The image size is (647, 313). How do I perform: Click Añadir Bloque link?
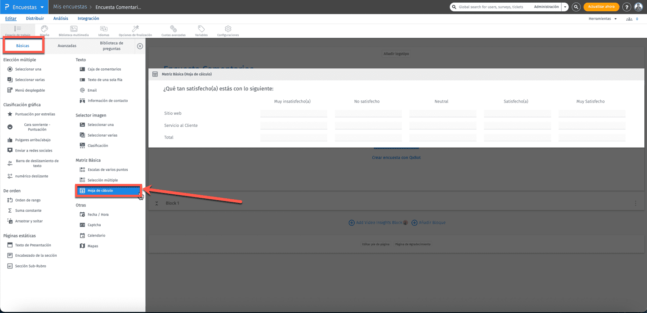click(x=428, y=223)
